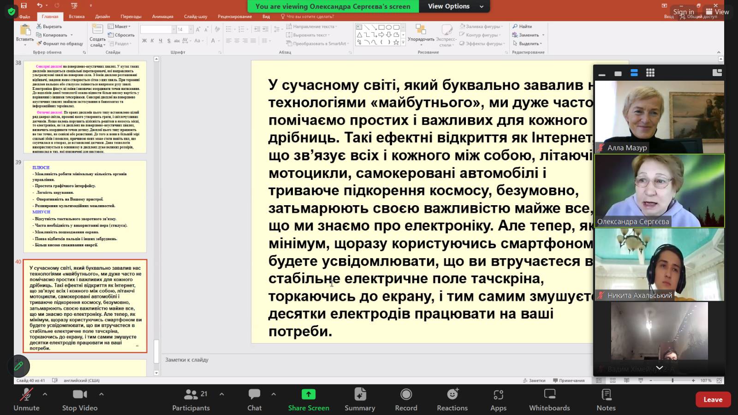Switch to the Анимация tab

(x=163, y=17)
